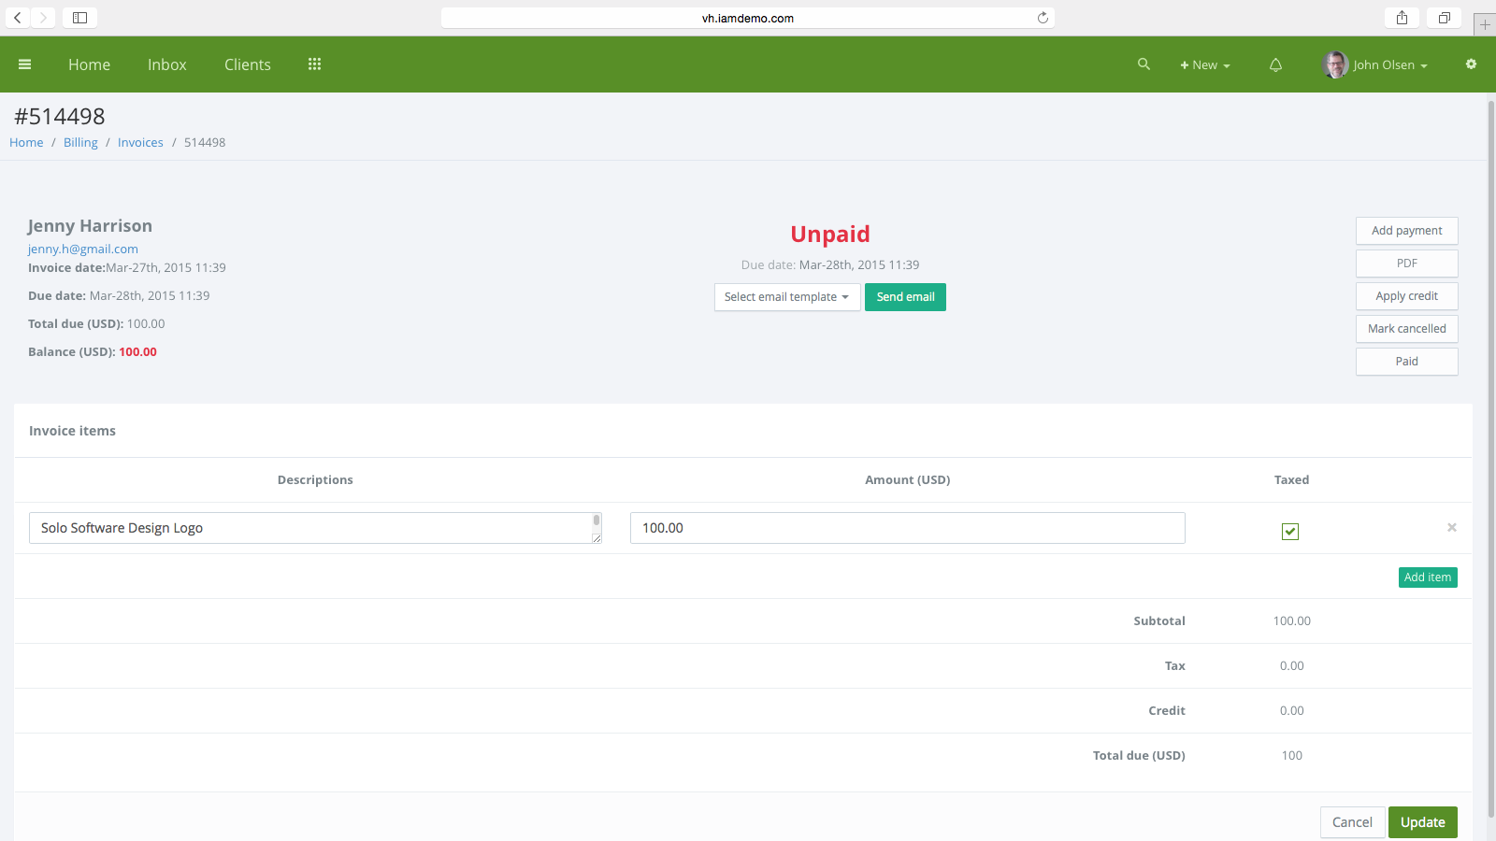1496x841 pixels.
Task: Open the Invoices breadcrumb link
Action: point(140,143)
